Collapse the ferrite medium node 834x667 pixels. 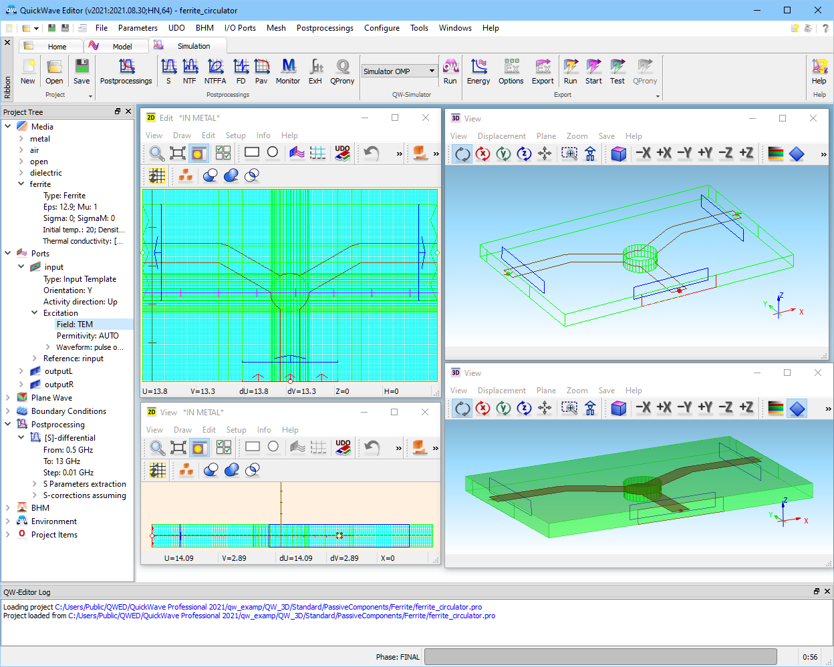21,184
